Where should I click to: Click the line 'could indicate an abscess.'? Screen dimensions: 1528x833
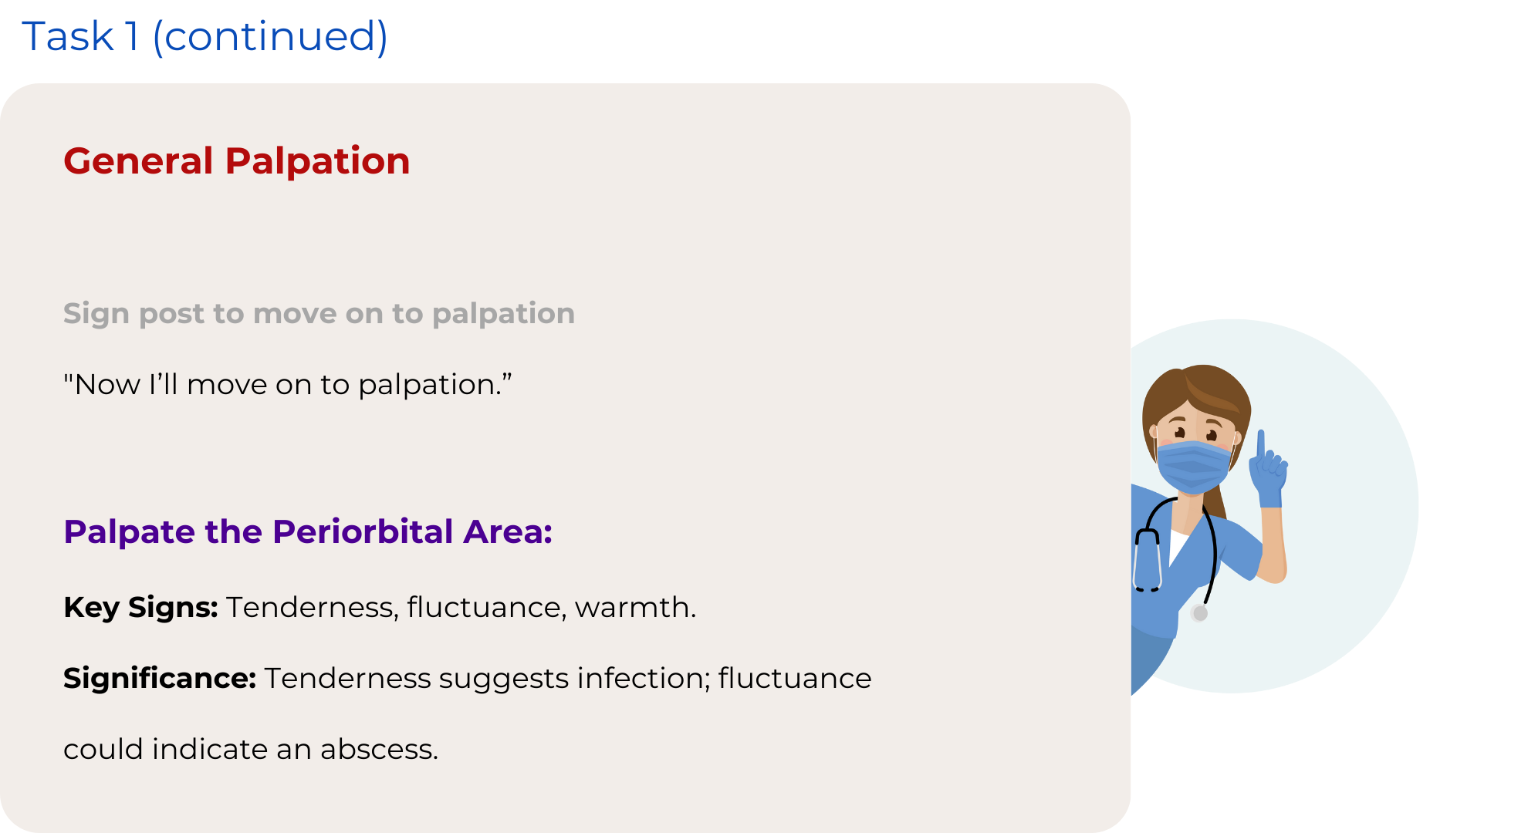pos(251,750)
